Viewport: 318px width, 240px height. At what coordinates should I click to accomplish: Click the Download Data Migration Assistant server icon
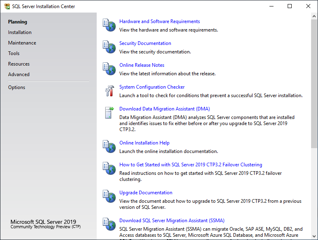point(109,113)
